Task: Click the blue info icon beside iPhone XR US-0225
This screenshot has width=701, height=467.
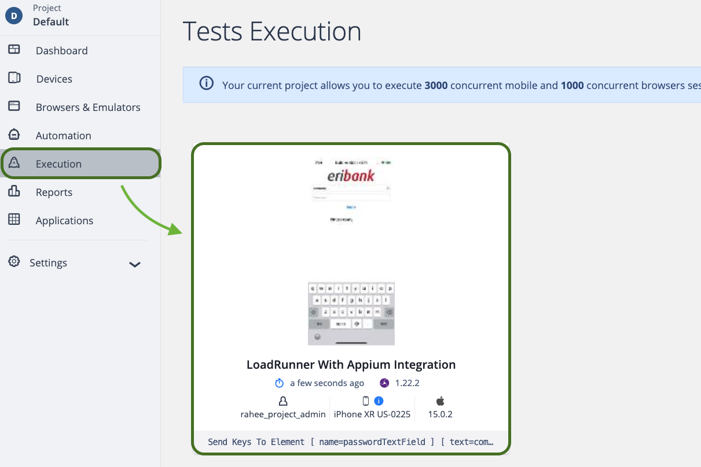Action: [379, 400]
